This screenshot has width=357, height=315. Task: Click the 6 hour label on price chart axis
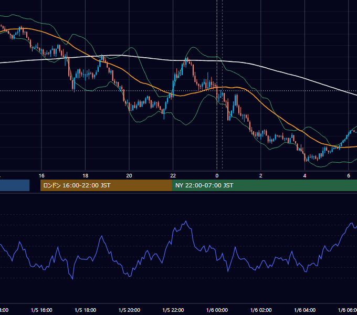[349, 176]
